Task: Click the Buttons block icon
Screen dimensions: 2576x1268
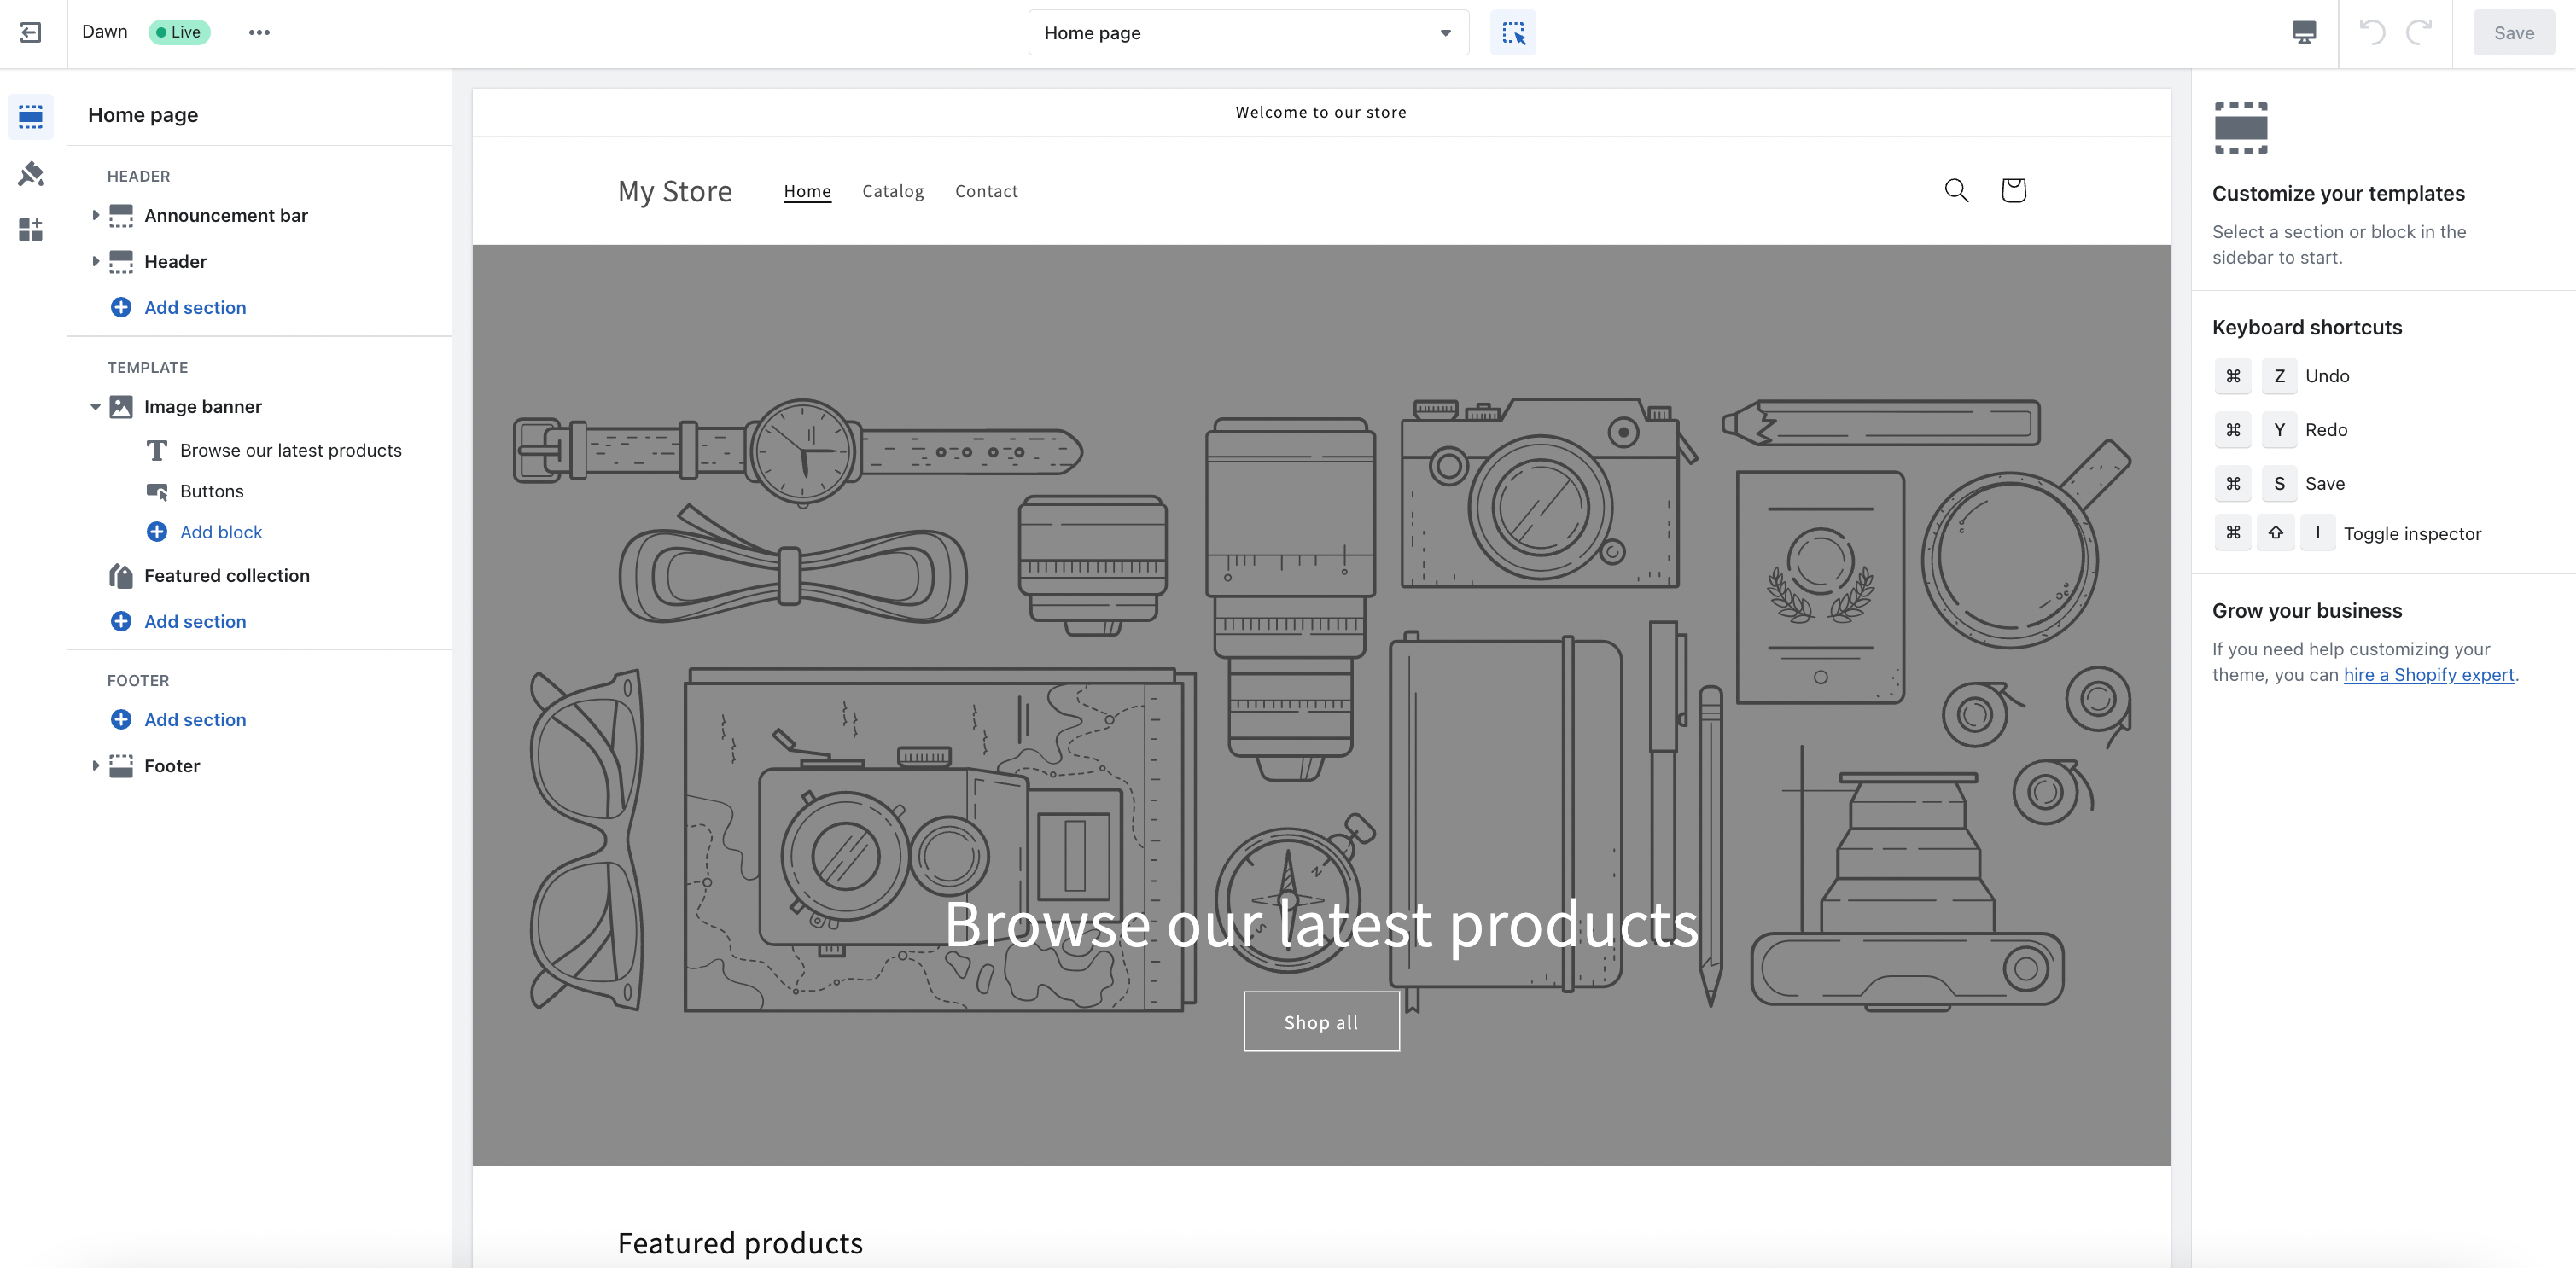Action: [x=157, y=492]
